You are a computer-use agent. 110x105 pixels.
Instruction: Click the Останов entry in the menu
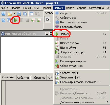(x=82, y=57)
